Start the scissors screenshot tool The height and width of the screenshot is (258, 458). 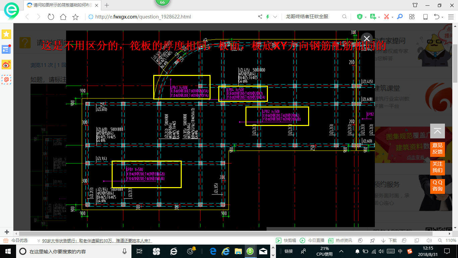(386, 17)
